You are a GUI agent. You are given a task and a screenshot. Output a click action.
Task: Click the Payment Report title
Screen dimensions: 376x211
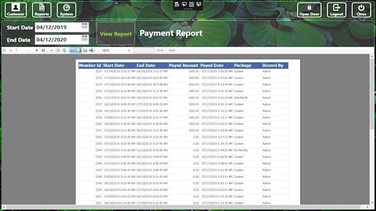coord(171,33)
